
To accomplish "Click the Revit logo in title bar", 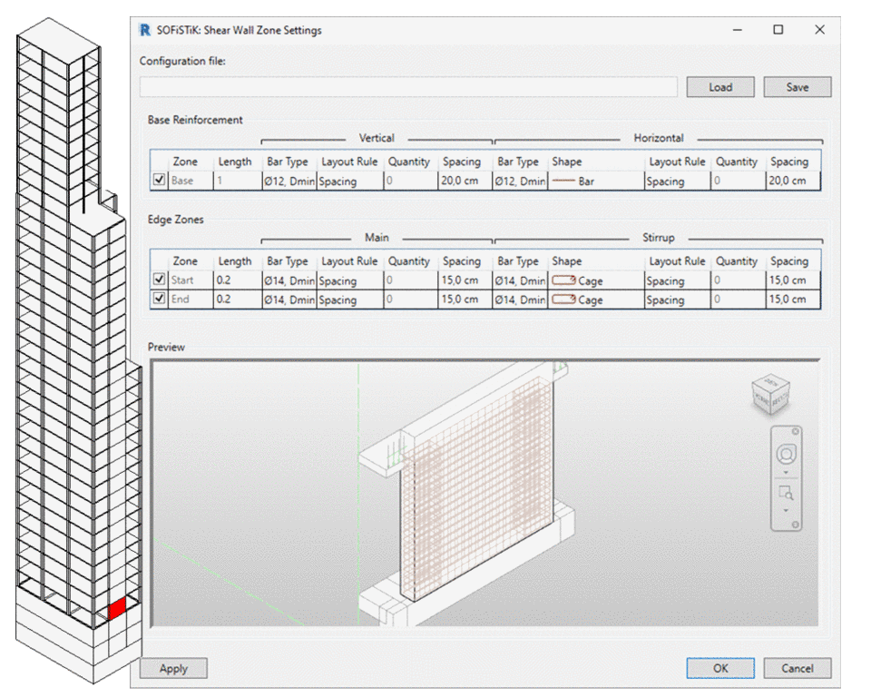I will click(x=145, y=30).
